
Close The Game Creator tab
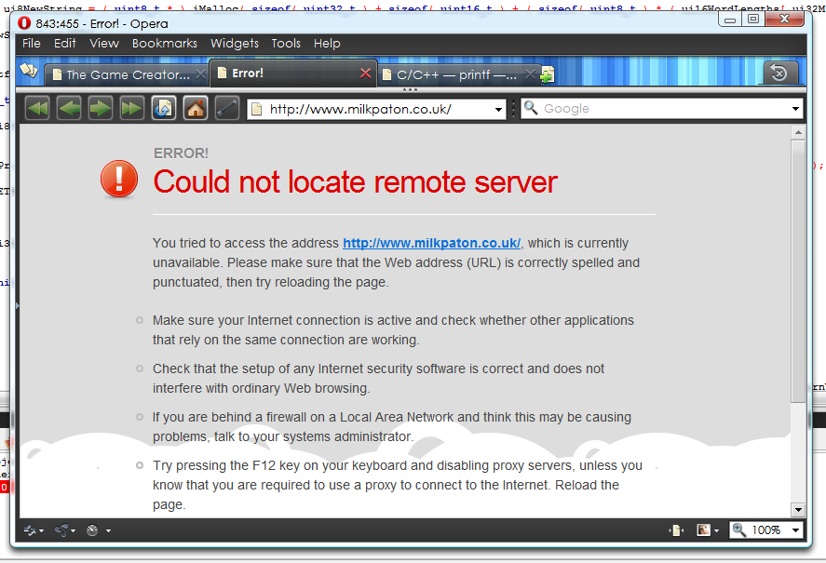pos(200,74)
